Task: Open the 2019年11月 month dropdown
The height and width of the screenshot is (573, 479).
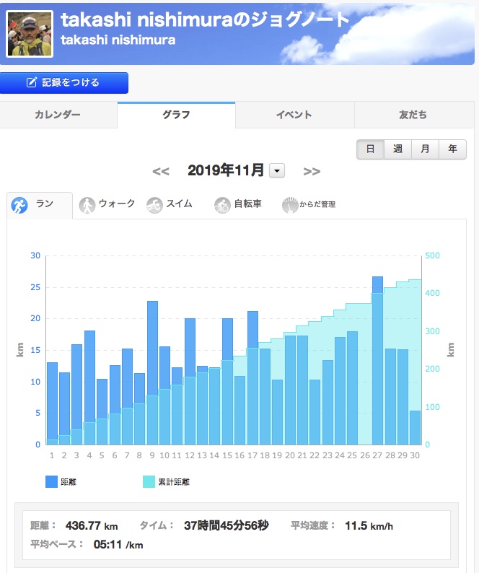Action: [277, 171]
